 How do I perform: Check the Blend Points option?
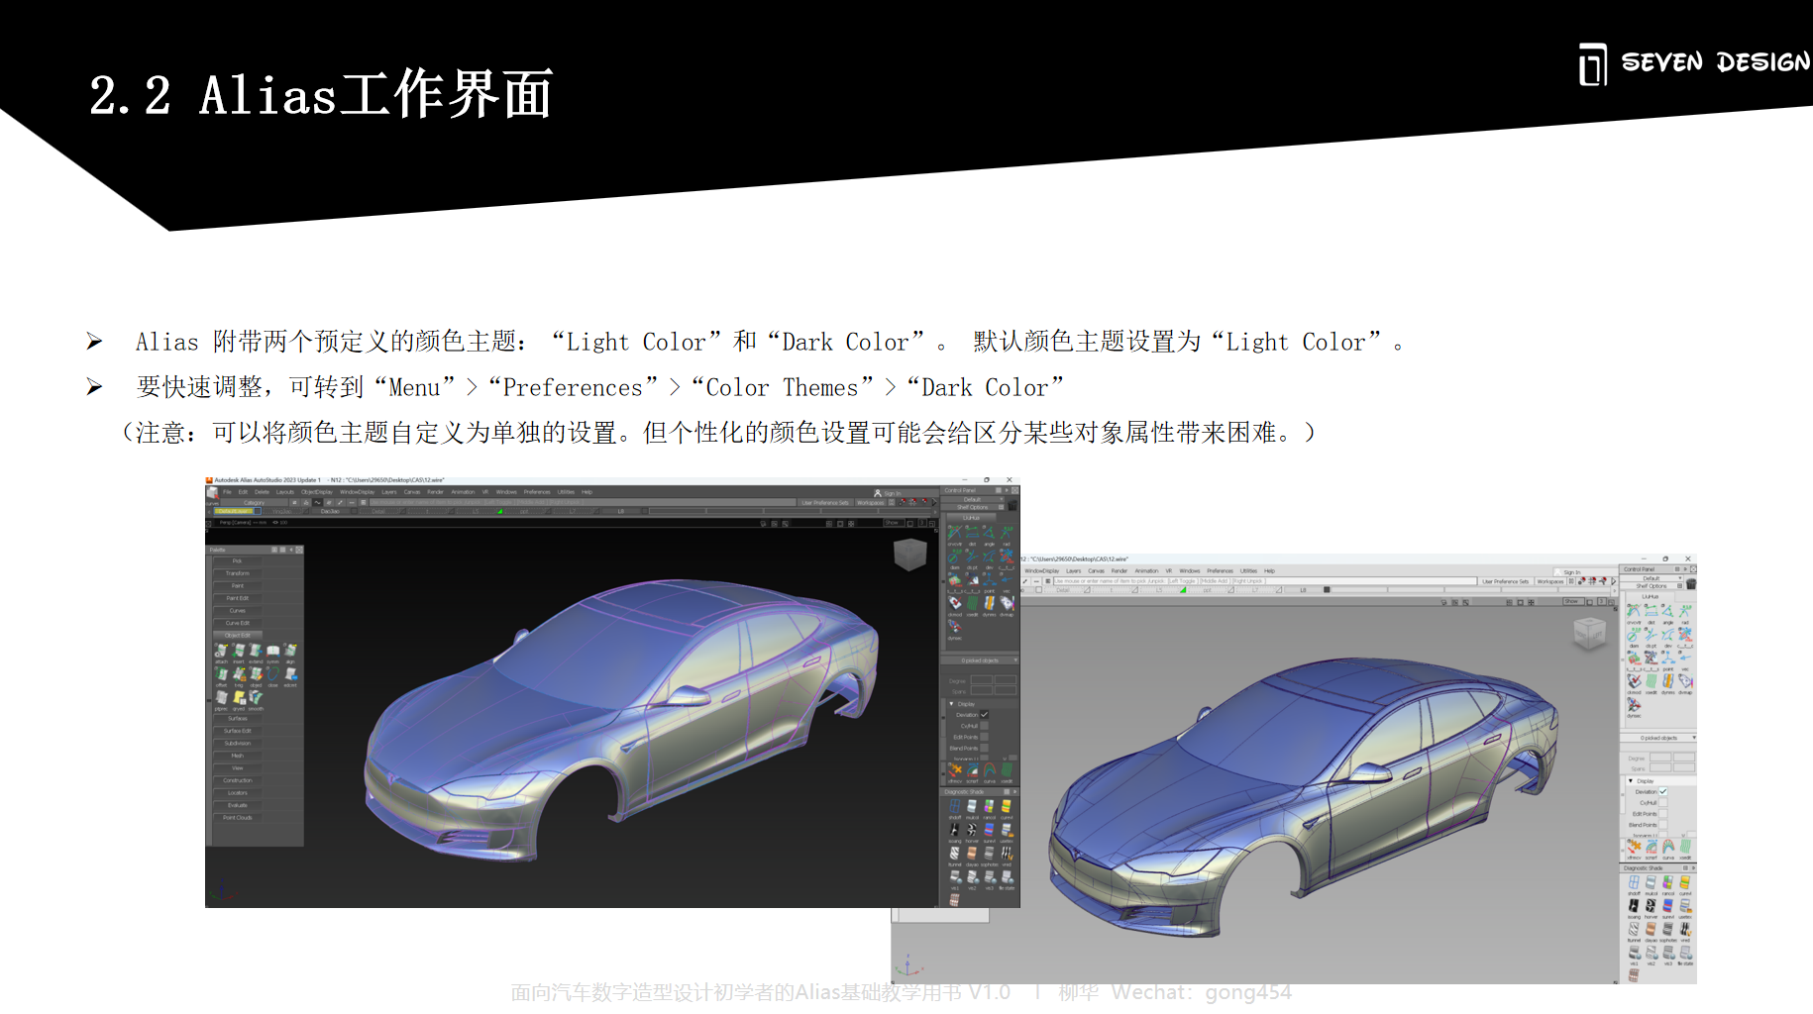point(984,747)
